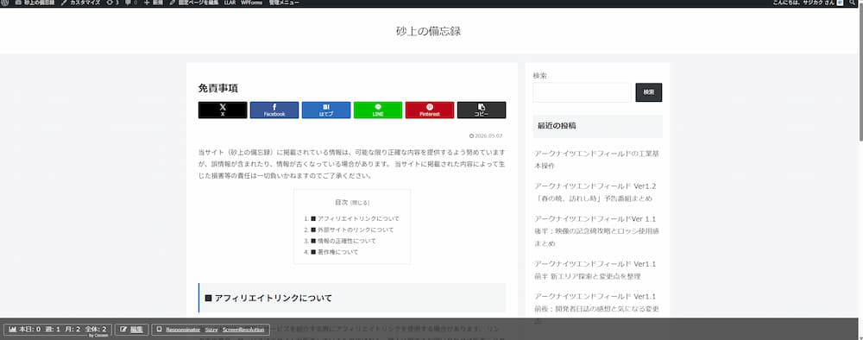Open カスタマイズ in the admin bar
The height and width of the screenshot is (340, 863).
click(x=81, y=3)
